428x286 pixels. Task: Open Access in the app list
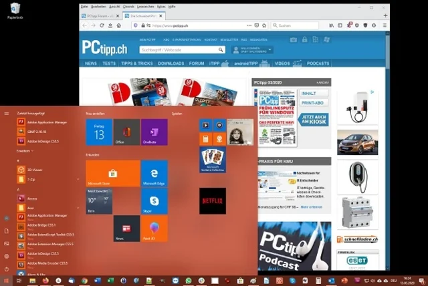(x=32, y=198)
